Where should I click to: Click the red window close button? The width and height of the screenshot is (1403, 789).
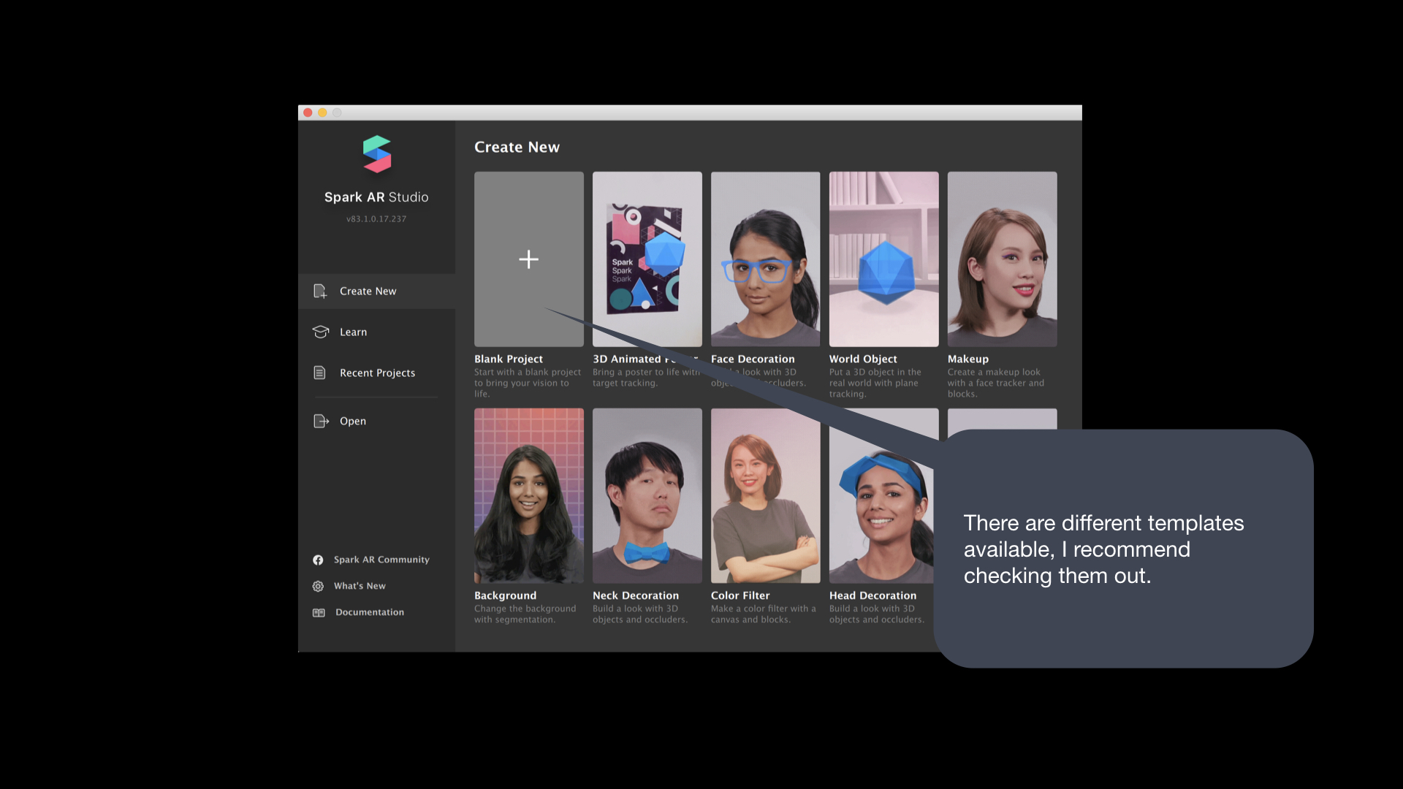308,113
